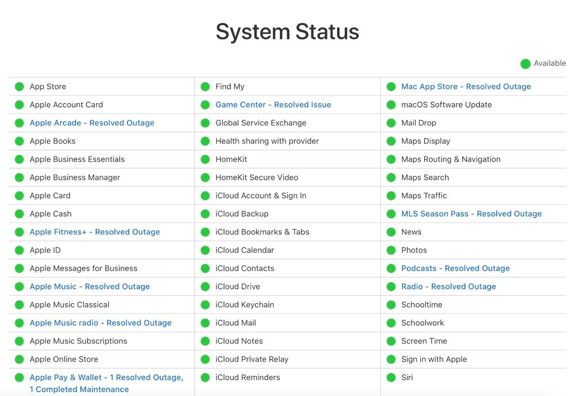Screen dimensions: 577x396
Task: Click the Maps Routing & Navigation text
Action: [451, 159]
